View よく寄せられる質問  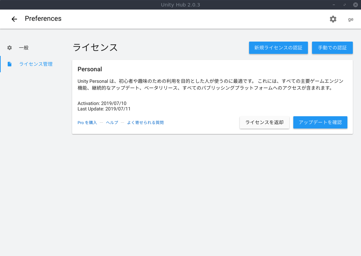pyautogui.click(x=145, y=122)
